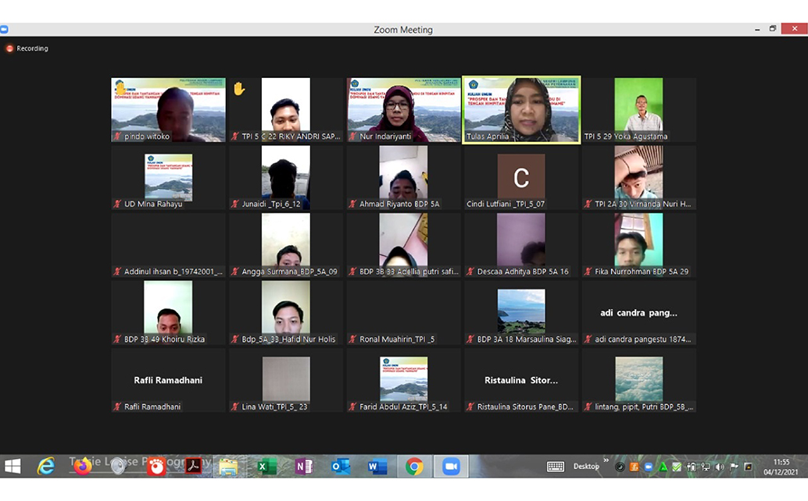Screen dimensions: 808x501
Task: Open the touch keyboard from the taskbar
Action: (x=556, y=467)
